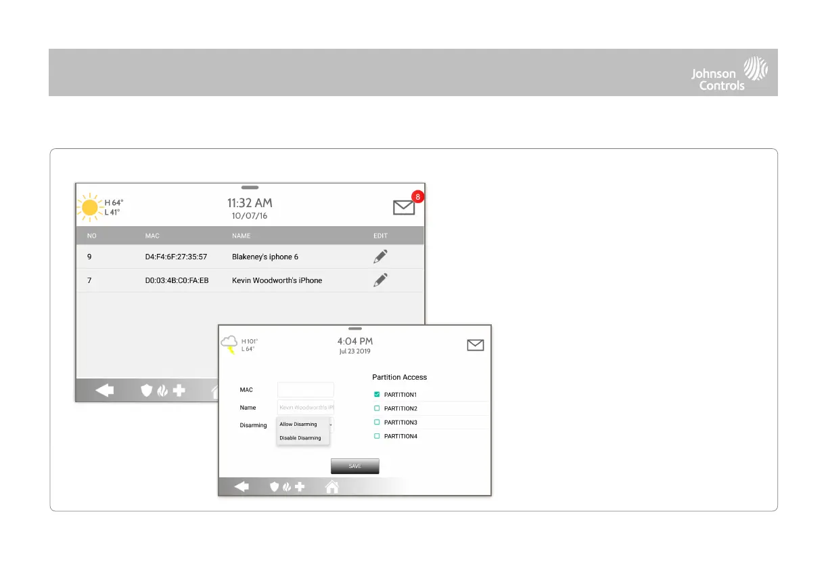Viewport: 828px width, 585px height.
Task: Tap the sun weather icon
Action: 89,207
